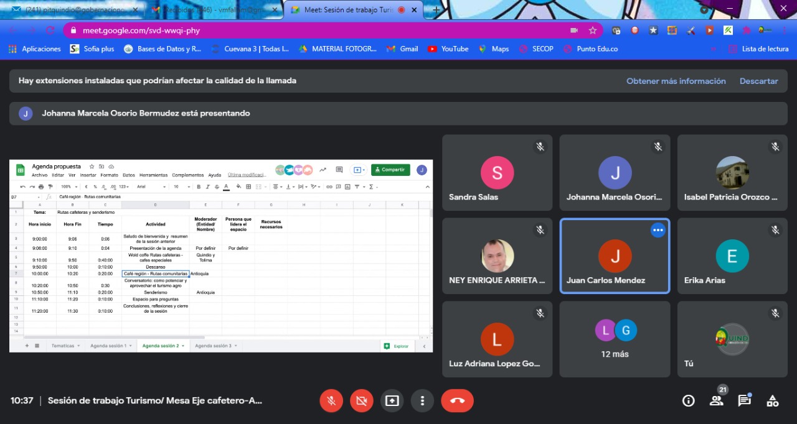
Task: Click the red circle extension icon
Action: pyautogui.click(x=634, y=30)
